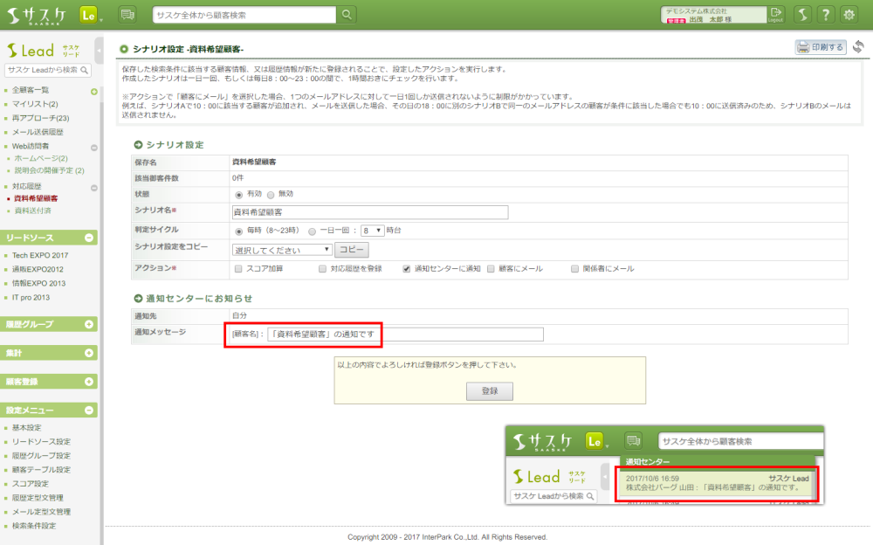Open スコア設定 in the settings menu
This screenshot has height=545, width=873.
click(x=30, y=484)
